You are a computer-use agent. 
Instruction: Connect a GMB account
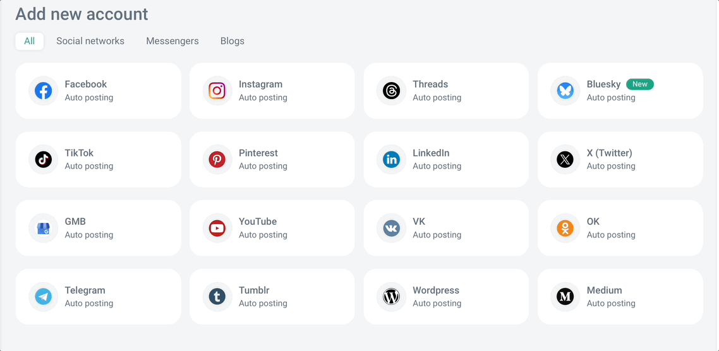[x=98, y=228]
